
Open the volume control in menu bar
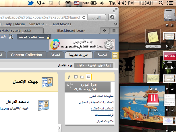pyautogui.click(x=102, y=3)
